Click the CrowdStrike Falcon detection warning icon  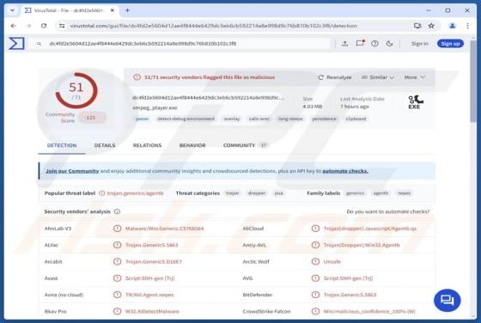coord(315,311)
